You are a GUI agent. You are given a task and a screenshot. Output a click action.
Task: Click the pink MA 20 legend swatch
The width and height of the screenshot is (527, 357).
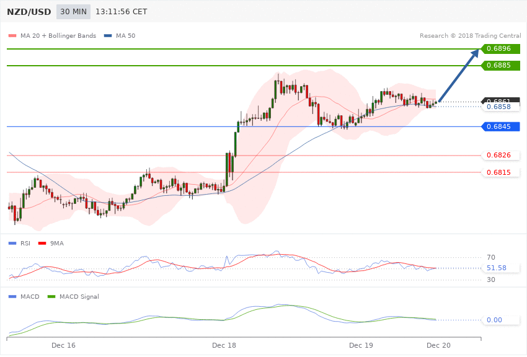click(x=12, y=35)
